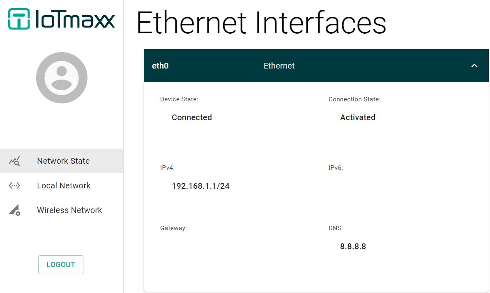The width and height of the screenshot is (490, 293).
Task: Click the Connected device state value
Action: coord(191,117)
